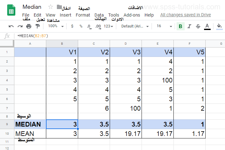225x150 pixels.
Task: Open the text color picker
Action: (207, 26)
